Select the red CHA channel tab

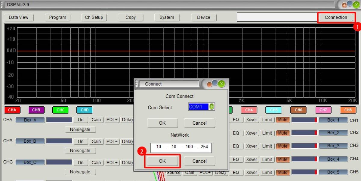(12, 110)
